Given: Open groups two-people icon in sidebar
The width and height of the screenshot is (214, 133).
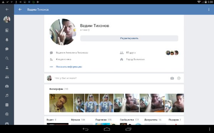Looking at the screenshot, I should pos(7,77).
